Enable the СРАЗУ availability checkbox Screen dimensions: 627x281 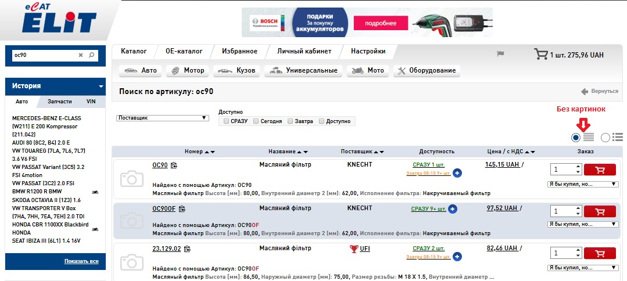tap(227, 121)
